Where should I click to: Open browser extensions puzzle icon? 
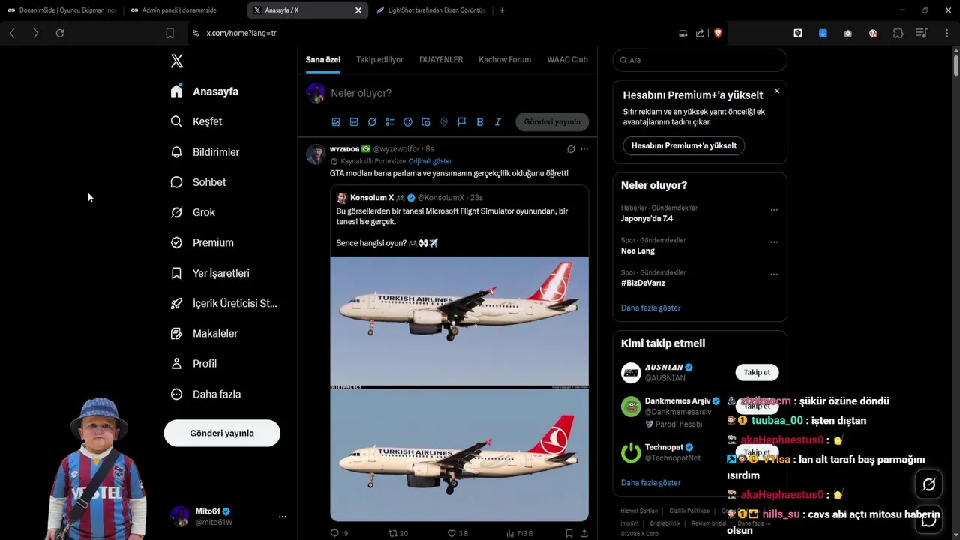(898, 33)
